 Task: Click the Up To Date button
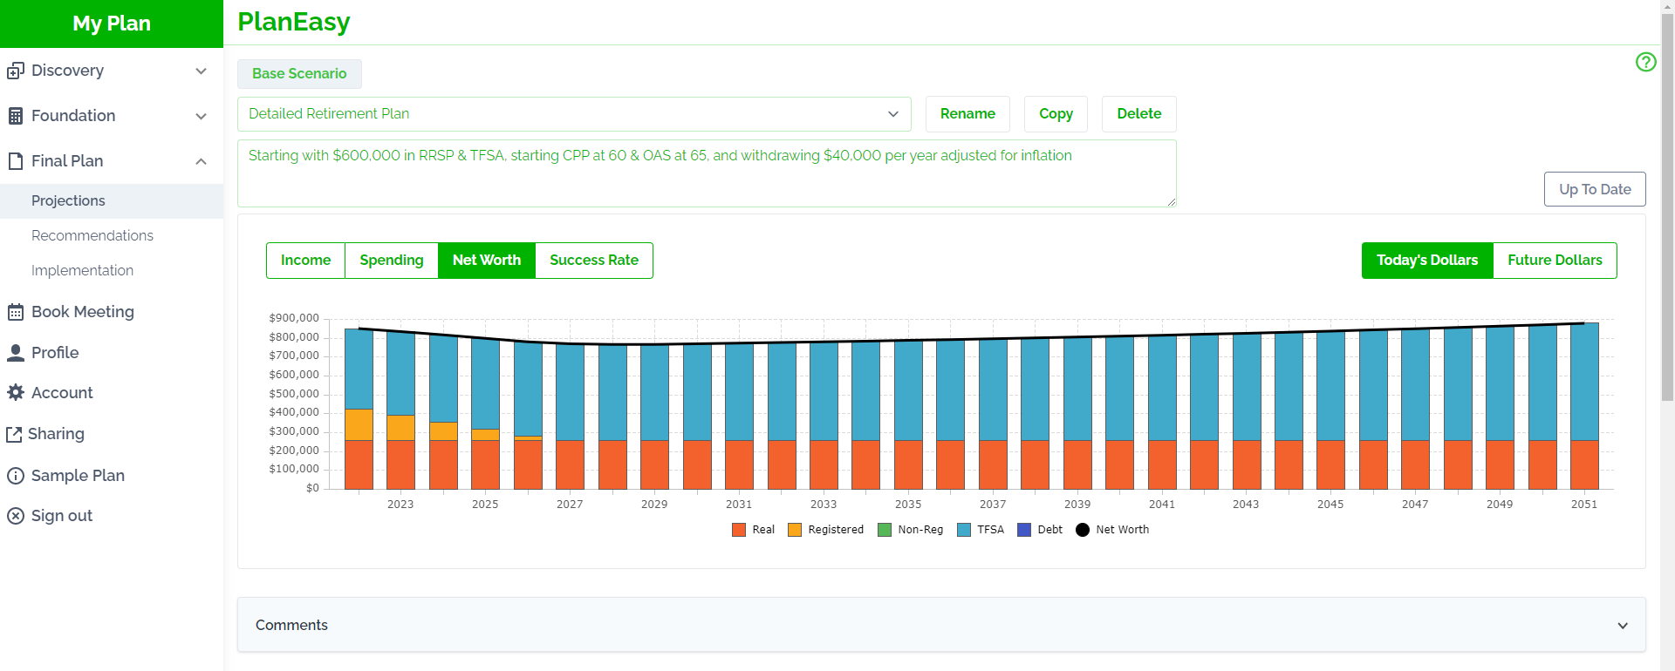point(1595,189)
